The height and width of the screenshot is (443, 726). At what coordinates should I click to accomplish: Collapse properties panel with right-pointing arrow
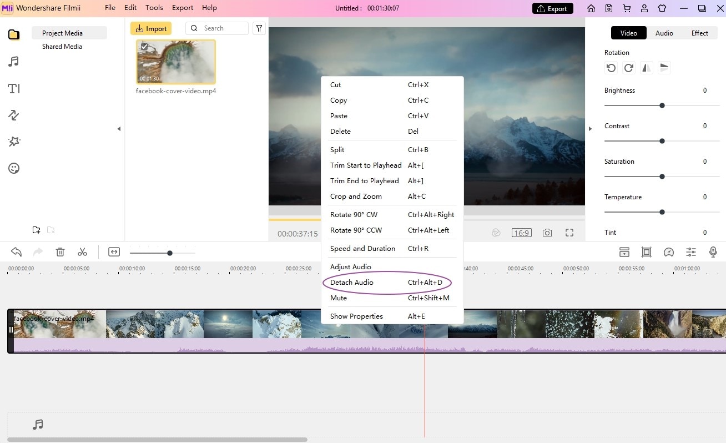pos(590,129)
